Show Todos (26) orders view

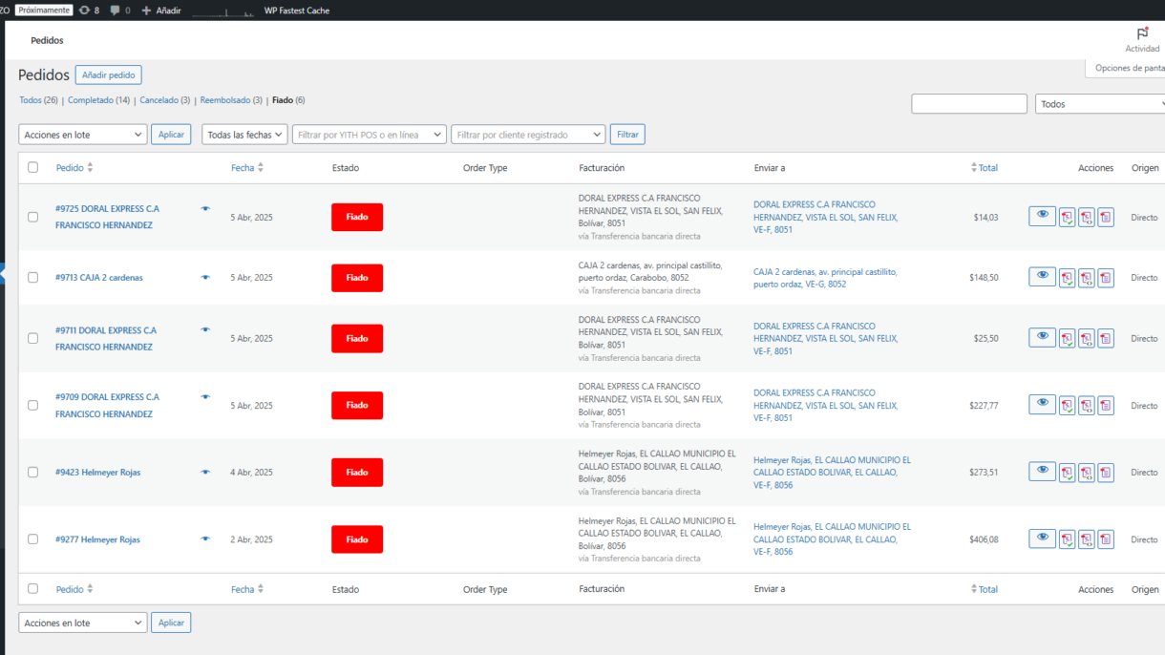pyautogui.click(x=38, y=100)
